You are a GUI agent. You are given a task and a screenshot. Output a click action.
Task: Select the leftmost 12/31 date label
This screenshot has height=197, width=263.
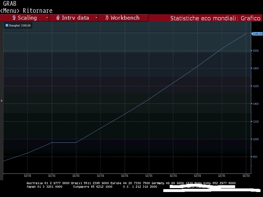(28, 176)
